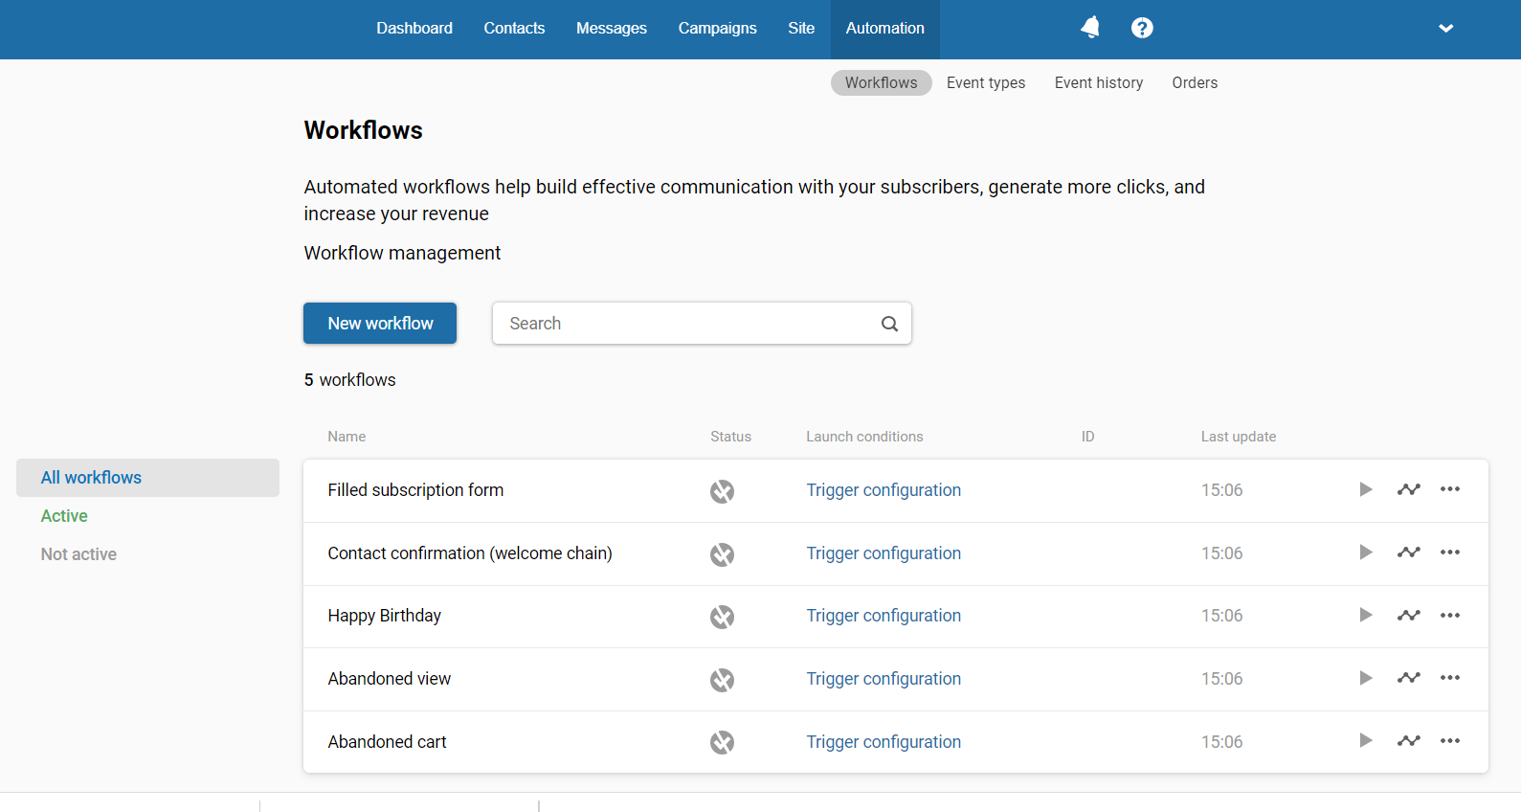The image size is (1521, 812).
Task: Filter by Active workflows
Action: (64, 516)
